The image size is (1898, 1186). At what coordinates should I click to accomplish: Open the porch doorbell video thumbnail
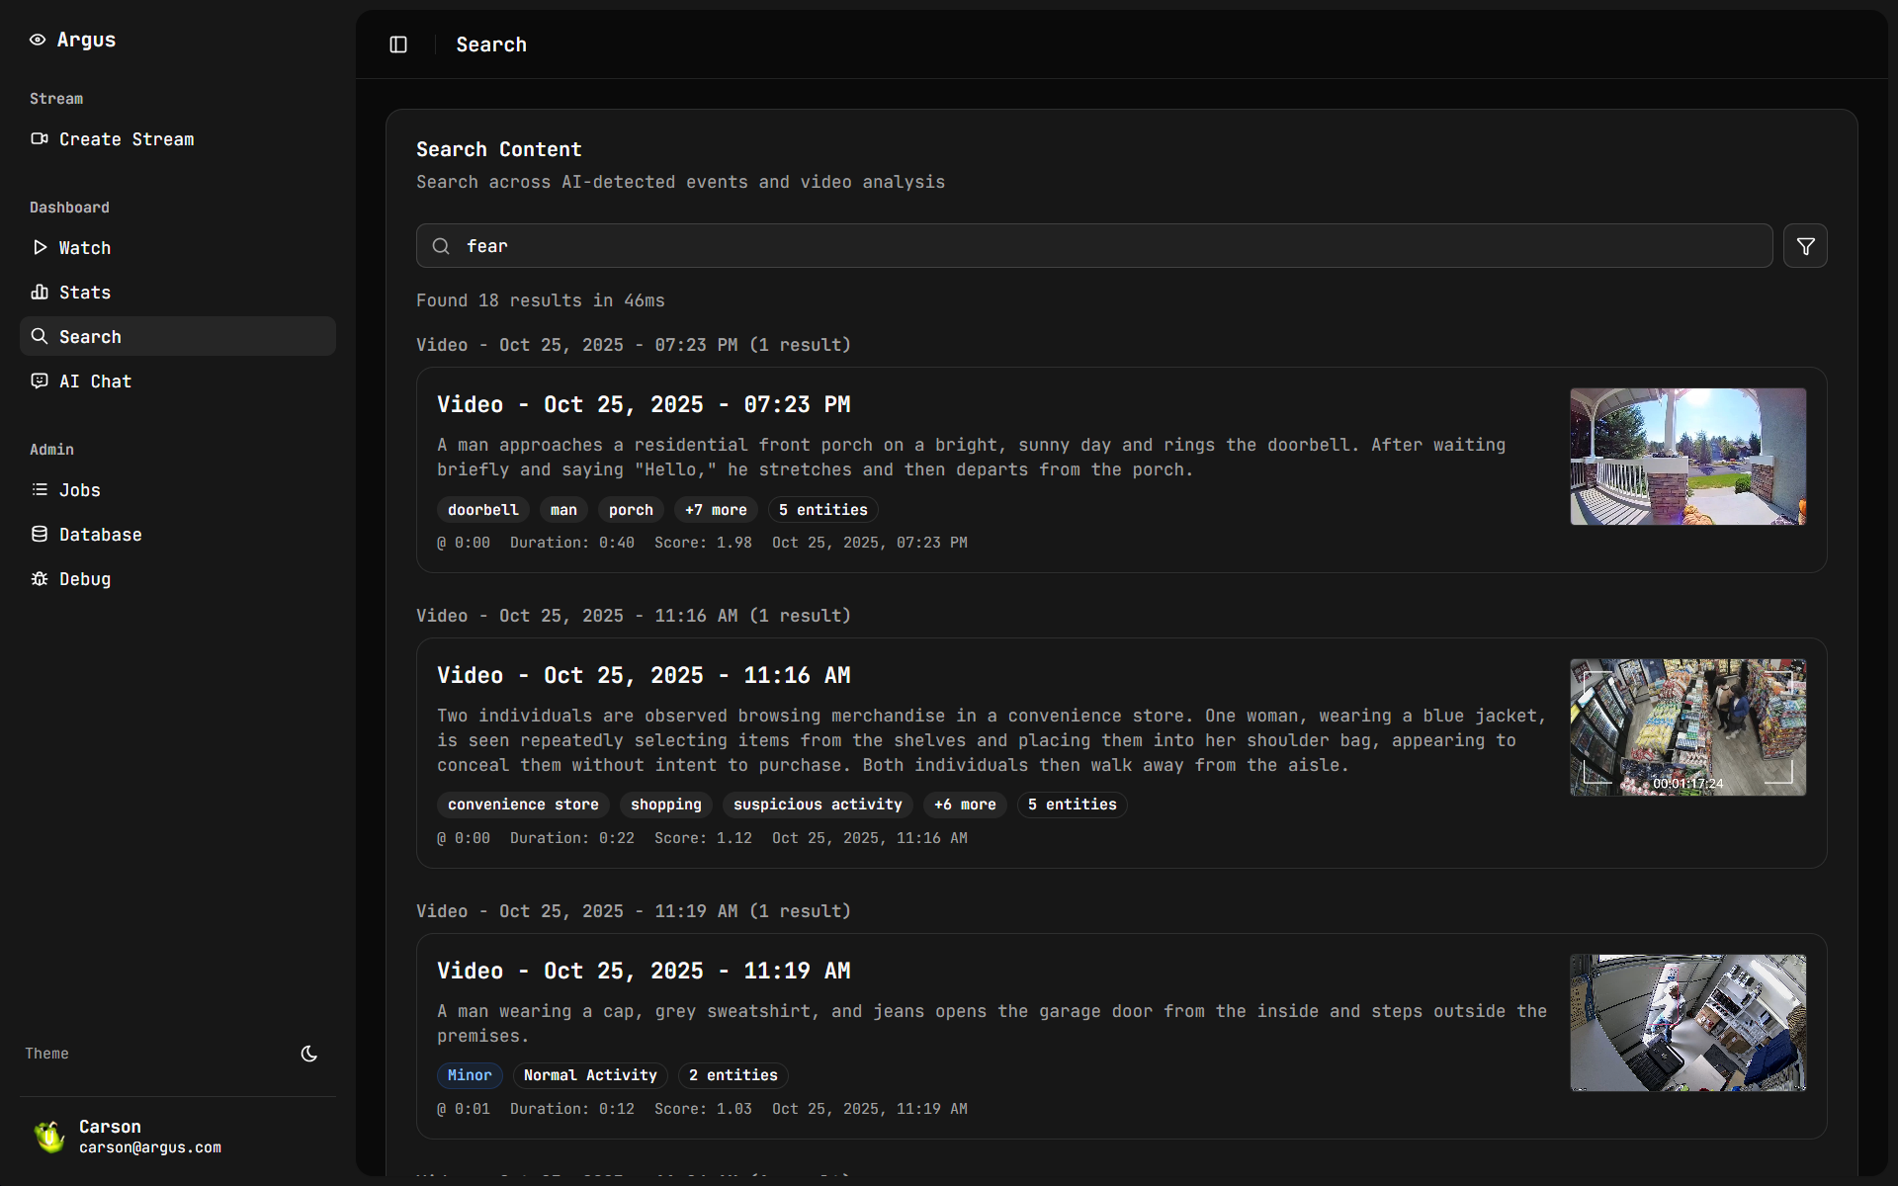[1687, 457]
